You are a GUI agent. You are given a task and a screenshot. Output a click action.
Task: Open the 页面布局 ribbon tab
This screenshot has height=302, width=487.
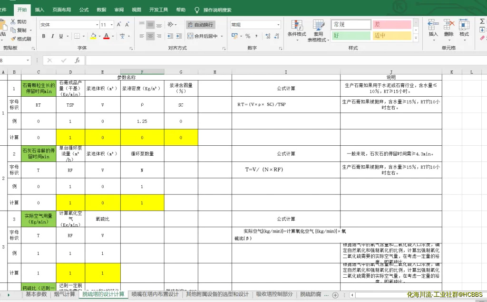tap(61, 10)
